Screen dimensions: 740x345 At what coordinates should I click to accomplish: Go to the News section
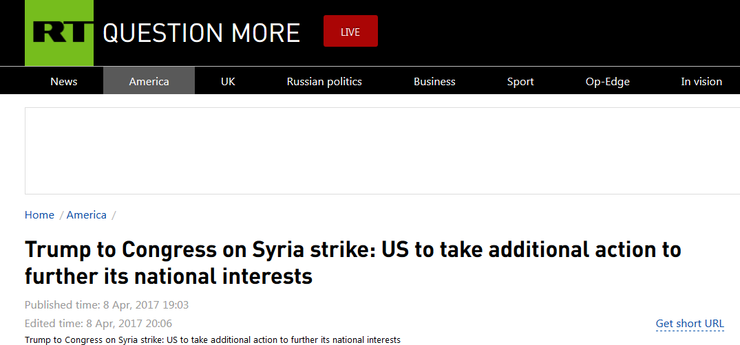tap(63, 81)
